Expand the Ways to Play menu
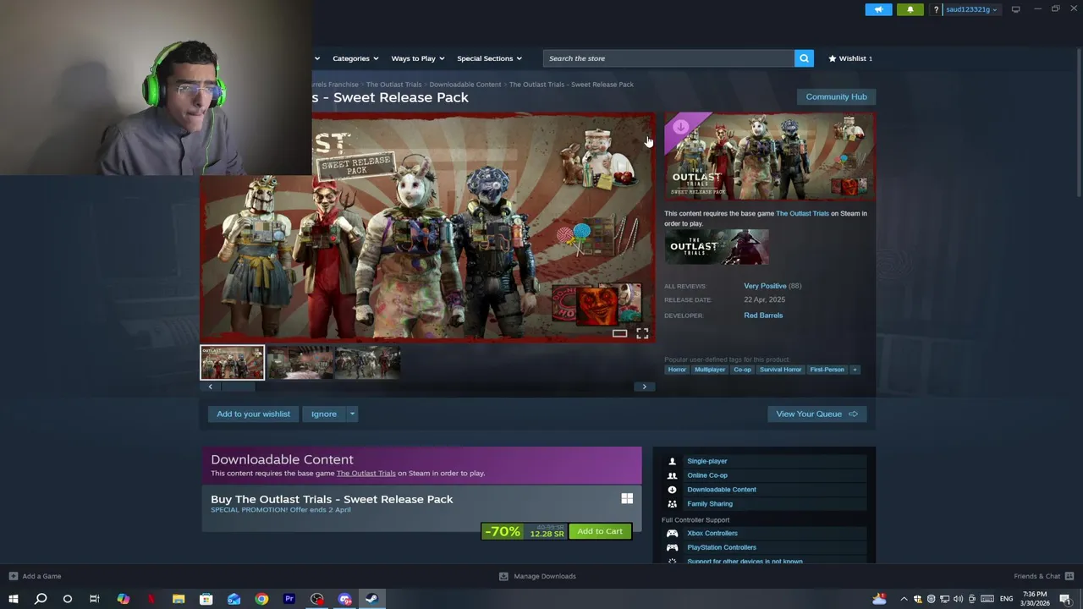Viewport: 1083px width, 609px height. click(417, 58)
